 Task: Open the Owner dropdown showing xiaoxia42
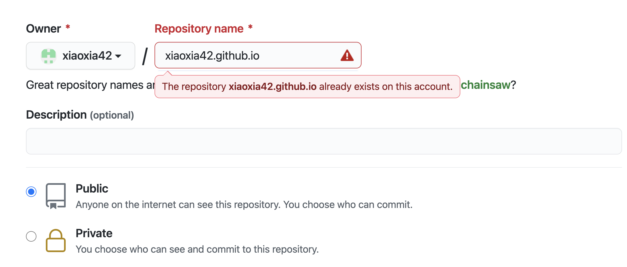point(80,56)
